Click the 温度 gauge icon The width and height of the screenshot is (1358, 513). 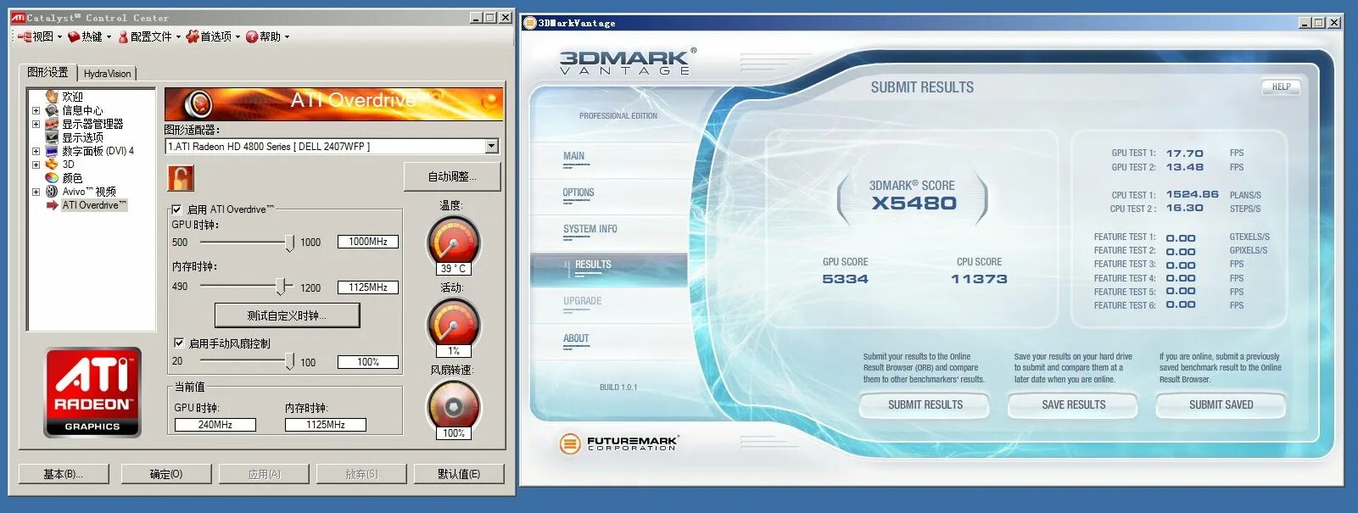pyautogui.click(x=454, y=242)
